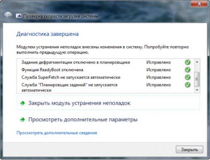This screenshot has height=160, width=210.
Task: Click the Диагностика завершена heading
Action: point(48,34)
